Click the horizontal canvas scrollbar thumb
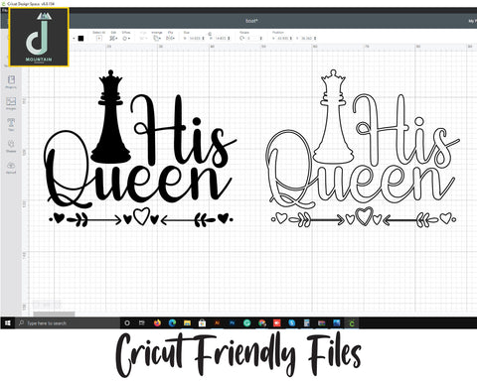This screenshot has width=477, height=381. (x=54, y=314)
